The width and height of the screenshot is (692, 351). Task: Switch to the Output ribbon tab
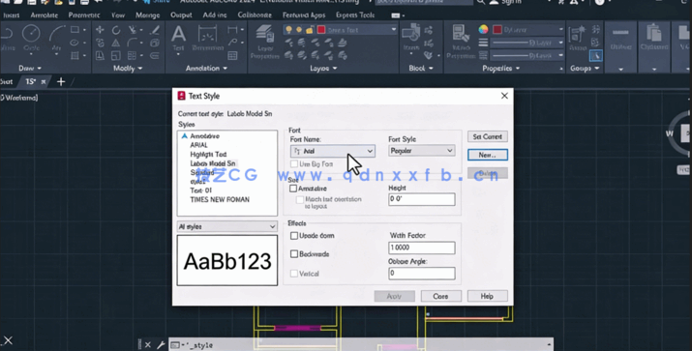181,15
